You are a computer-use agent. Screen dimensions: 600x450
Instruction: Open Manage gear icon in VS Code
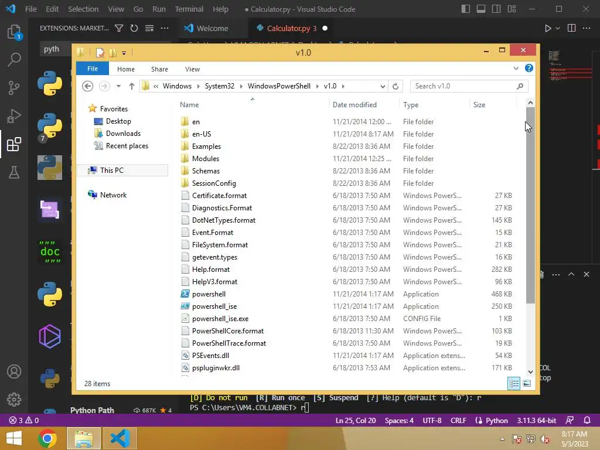14,400
